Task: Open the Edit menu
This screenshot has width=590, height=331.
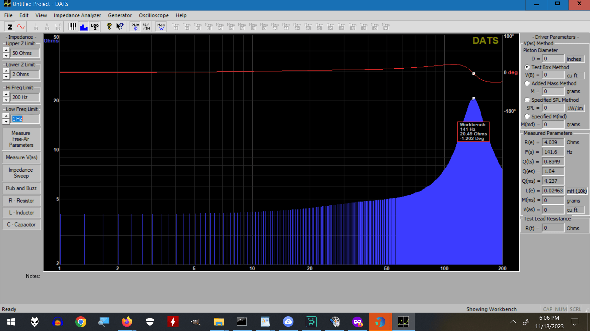Action: [24, 15]
